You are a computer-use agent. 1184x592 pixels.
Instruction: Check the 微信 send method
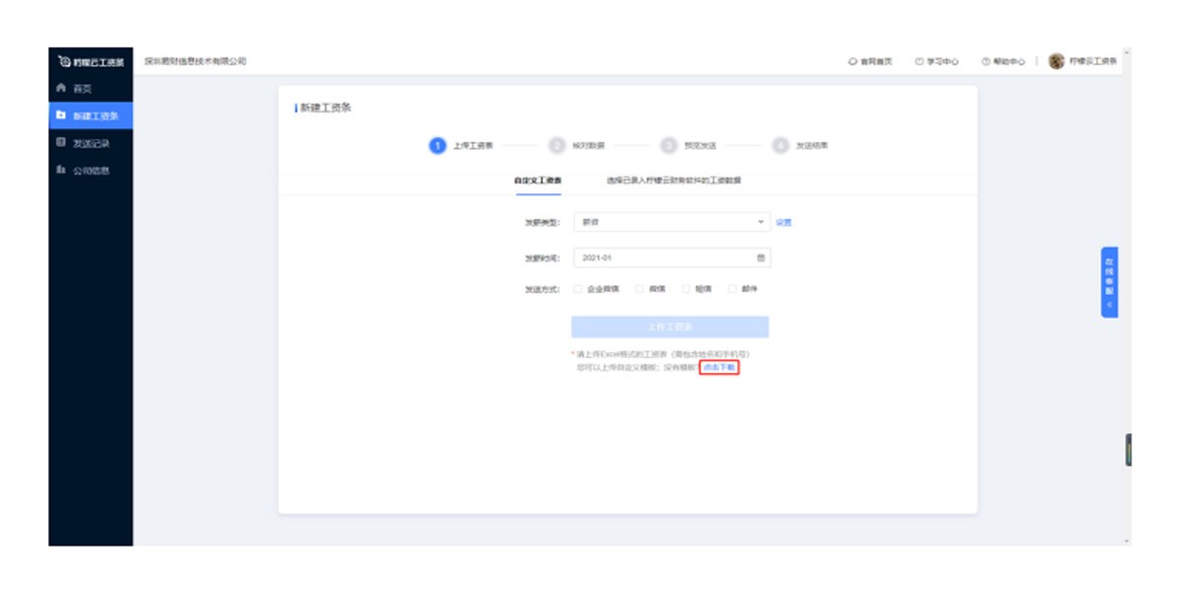639,289
